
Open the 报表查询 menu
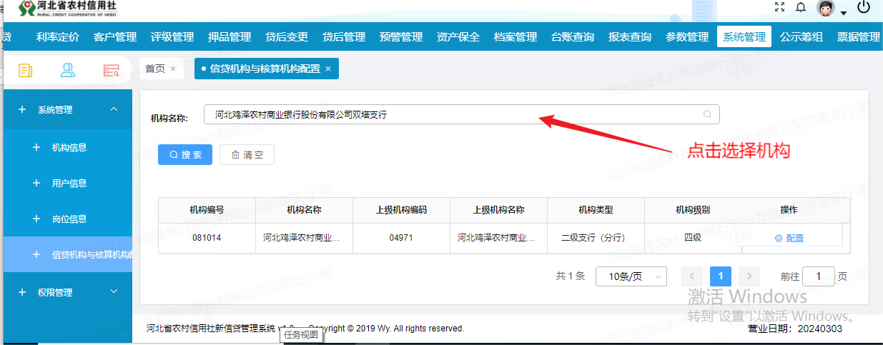pyautogui.click(x=630, y=37)
